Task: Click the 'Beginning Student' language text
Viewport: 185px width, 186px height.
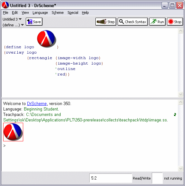Action: pos(41,109)
